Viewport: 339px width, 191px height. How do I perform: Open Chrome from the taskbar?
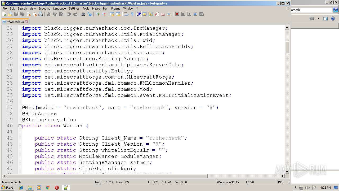pyautogui.click(x=48, y=188)
